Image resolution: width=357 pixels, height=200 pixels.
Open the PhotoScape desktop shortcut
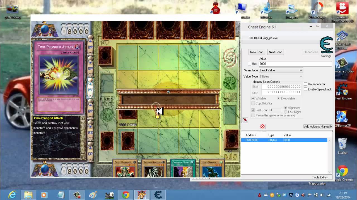point(317,11)
